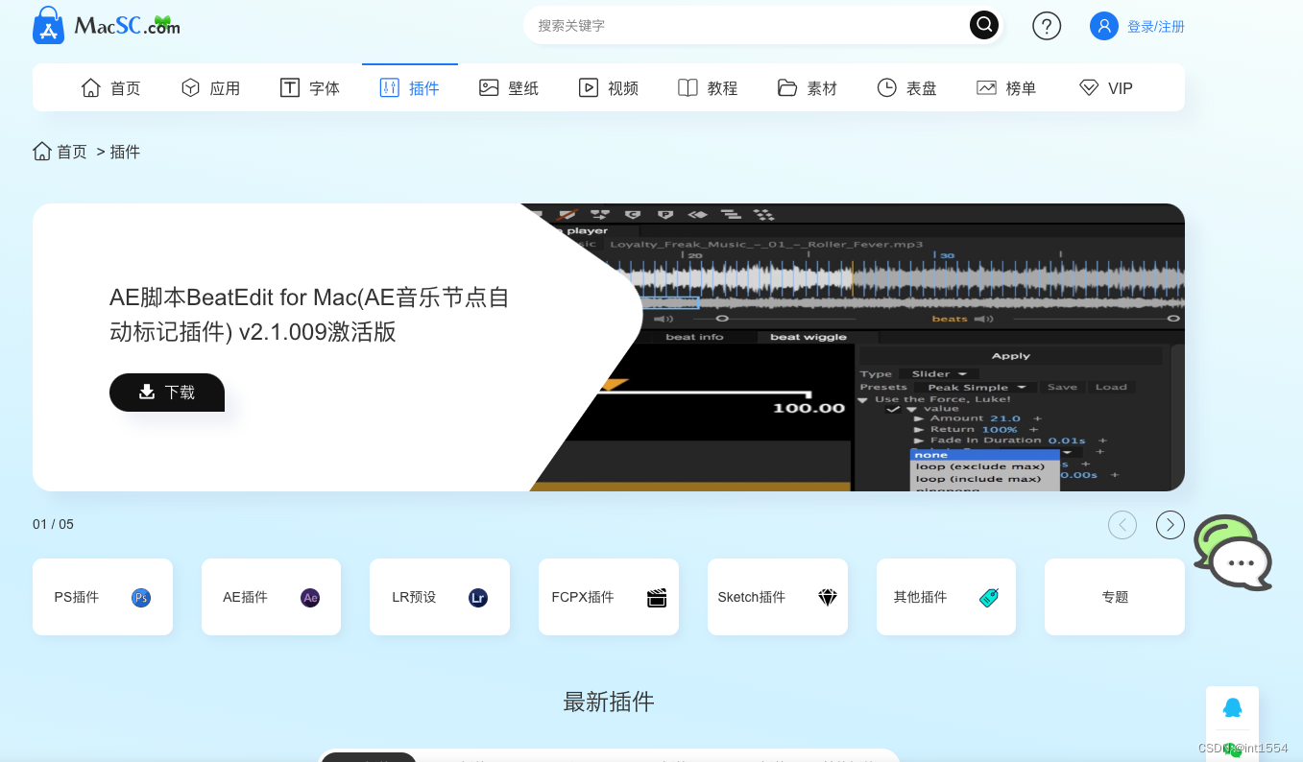Select the Lr icon on LR预设 card

tap(478, 597)
